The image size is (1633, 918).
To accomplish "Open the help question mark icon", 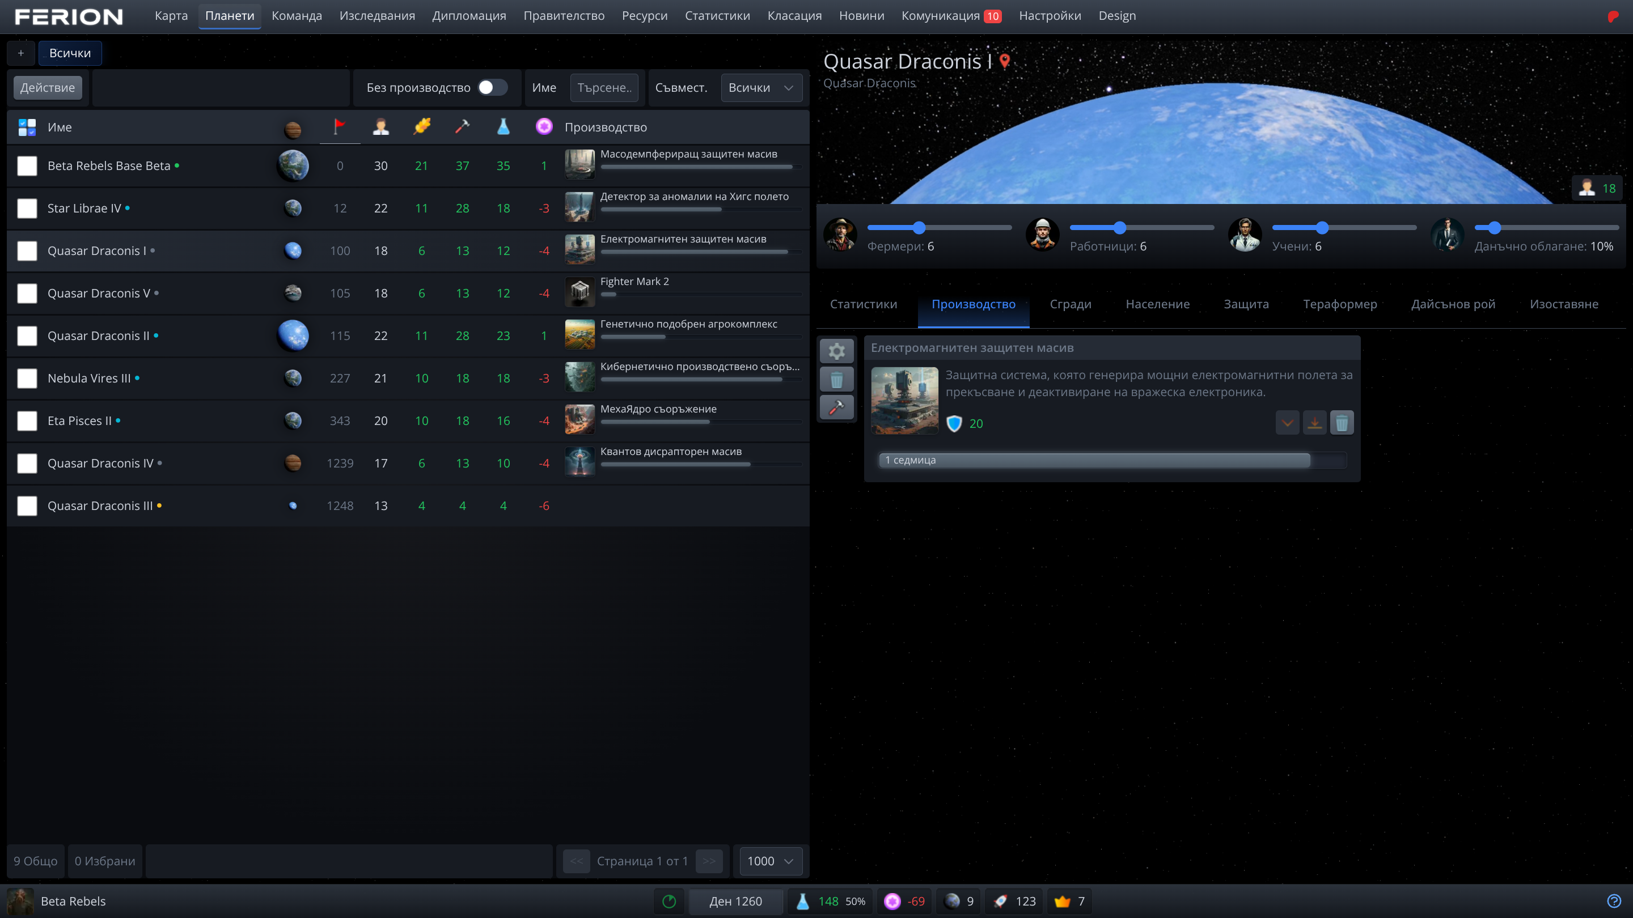I will pyautogui.click(x=1615, y=901).
